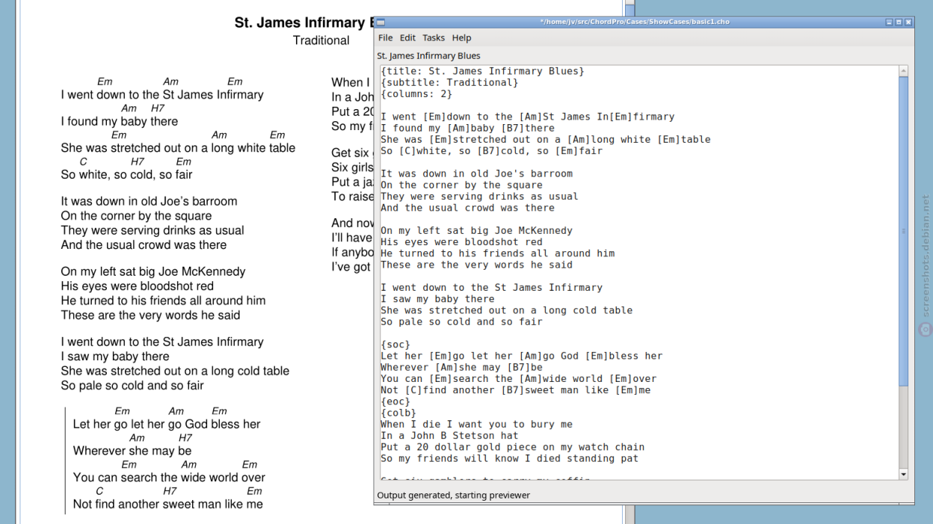
Task: Place cursor on the {title: ...} directive line
Action: point(482,72)
